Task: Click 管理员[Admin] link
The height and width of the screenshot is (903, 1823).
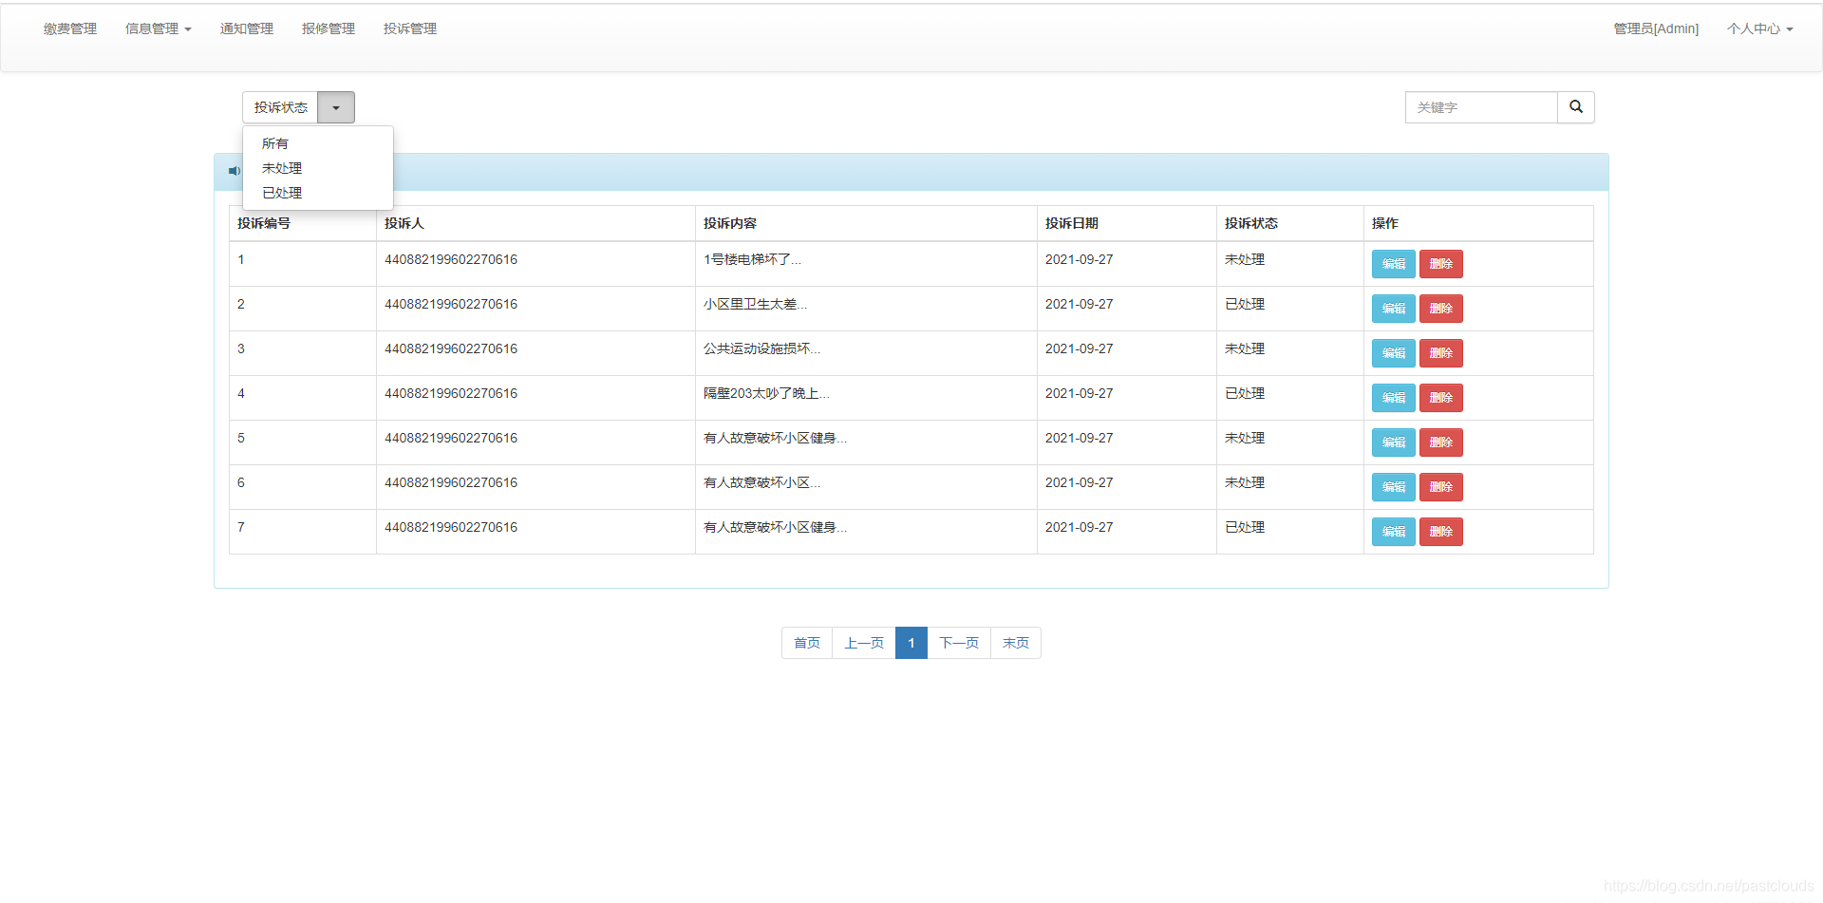Action: click(1656, 28)
